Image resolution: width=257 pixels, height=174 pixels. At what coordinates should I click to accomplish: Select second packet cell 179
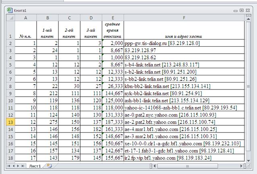(69, 158)
